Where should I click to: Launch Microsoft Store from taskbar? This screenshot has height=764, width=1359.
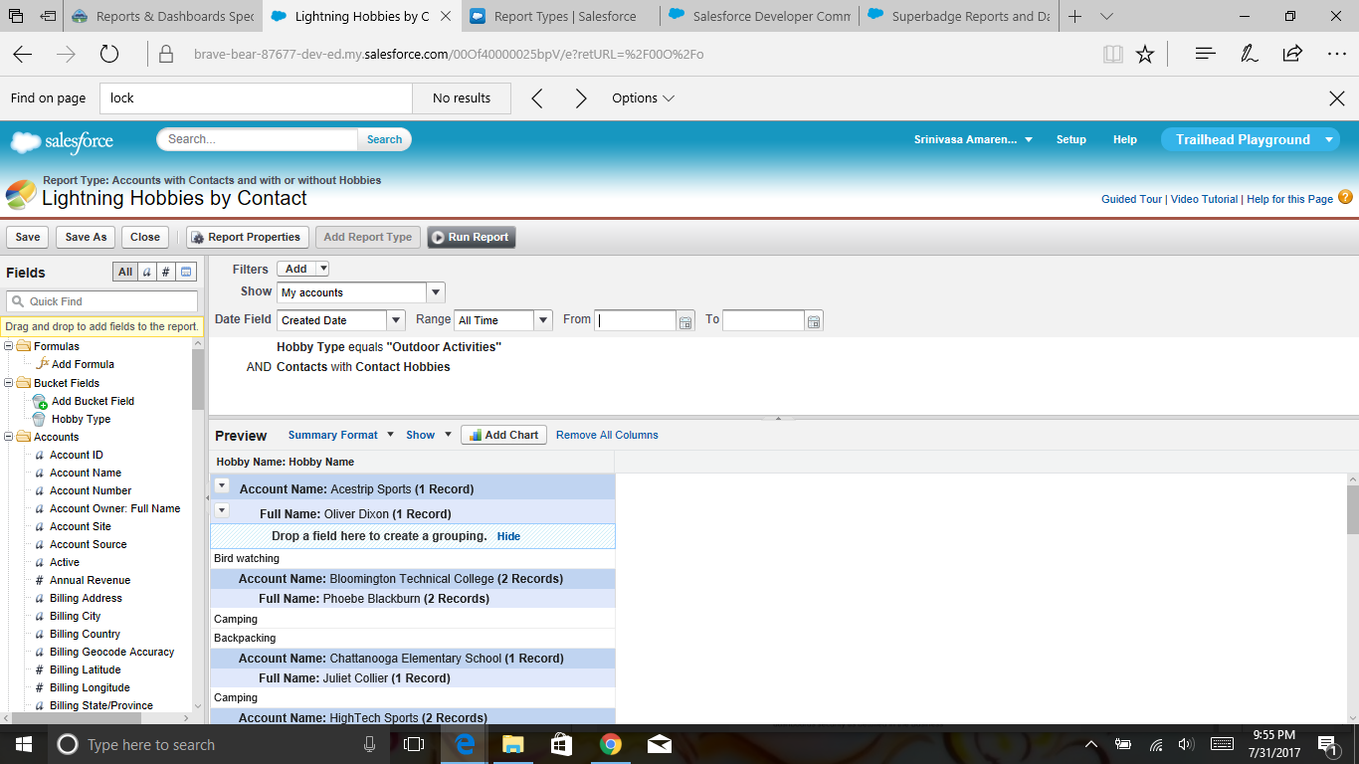click(x=561, y=744)
